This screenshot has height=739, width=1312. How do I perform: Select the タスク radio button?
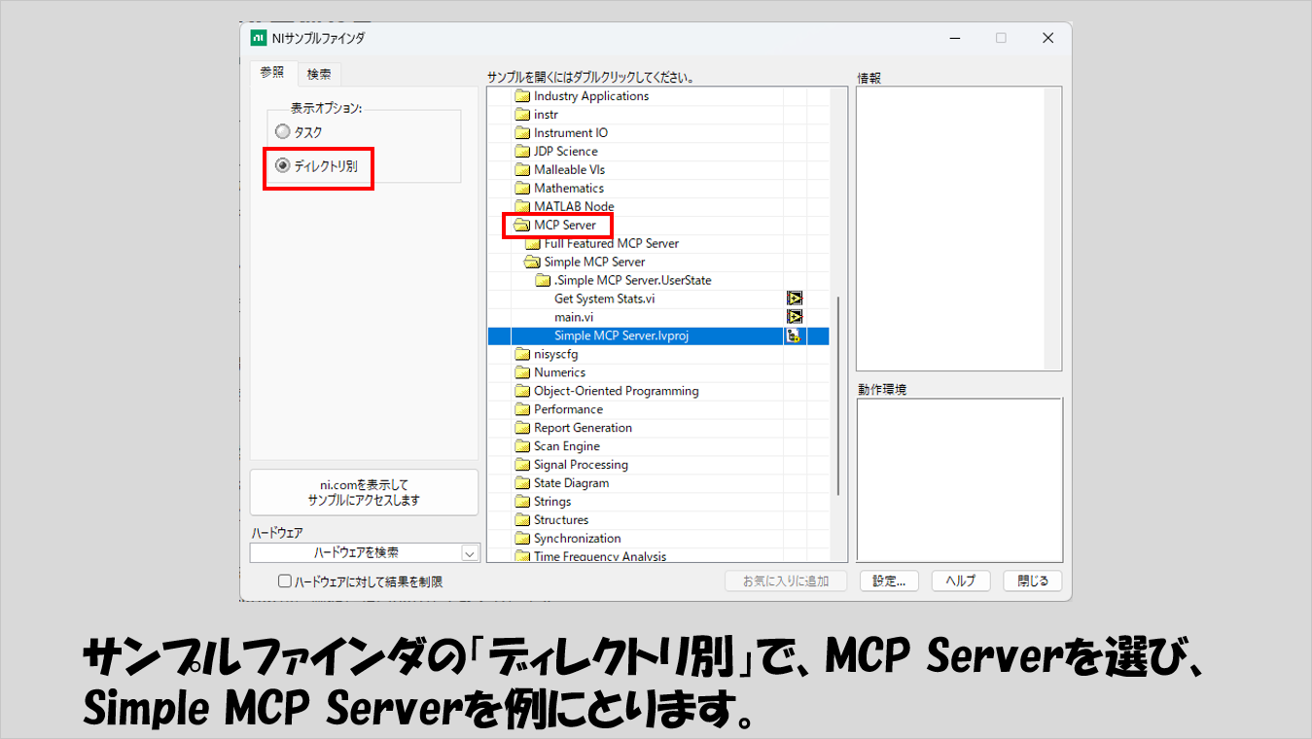(283, 132)
